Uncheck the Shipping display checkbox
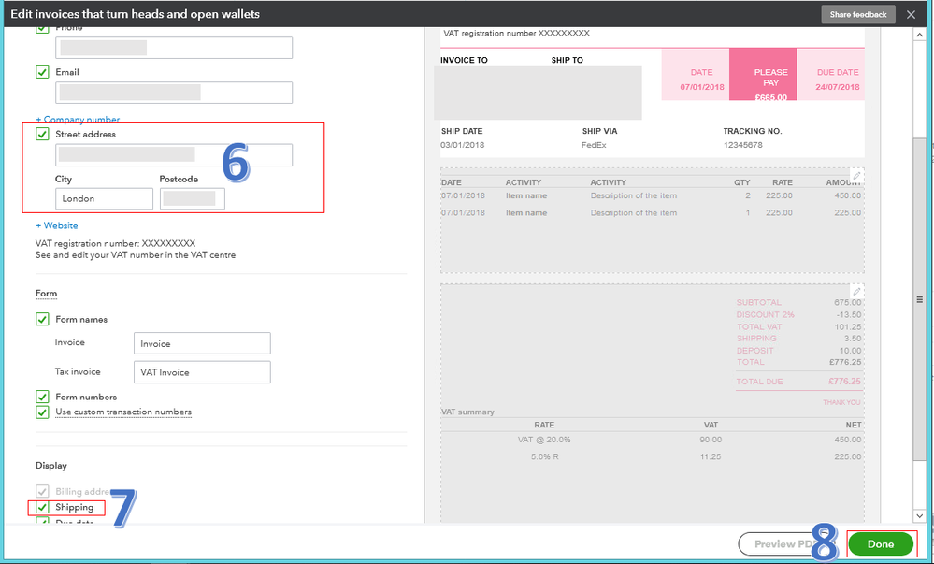The width and height of the screenshot is (934, 564). point(42,507)
